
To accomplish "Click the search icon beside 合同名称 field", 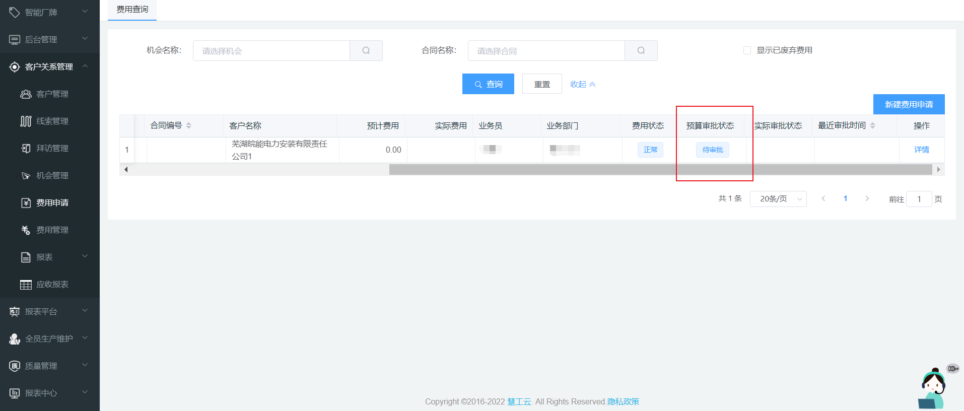I will [641, 51].
